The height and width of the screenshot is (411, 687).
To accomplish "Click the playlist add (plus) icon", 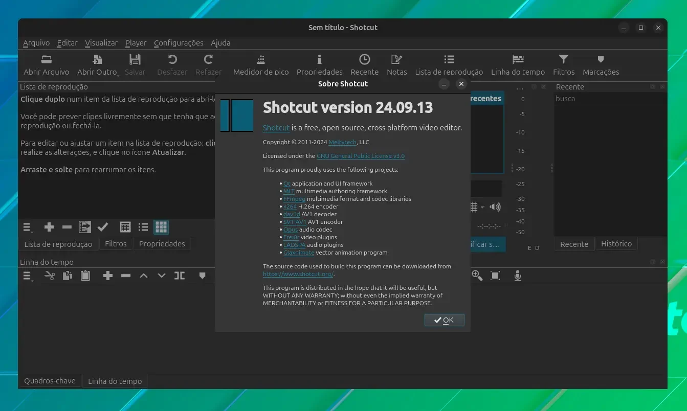I will (x=49, y=227).
